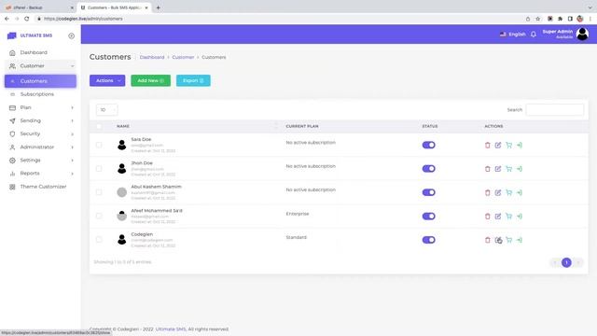Select Customers in the sidebar
Screen dimensions: 597x336
tap(40, 81)
